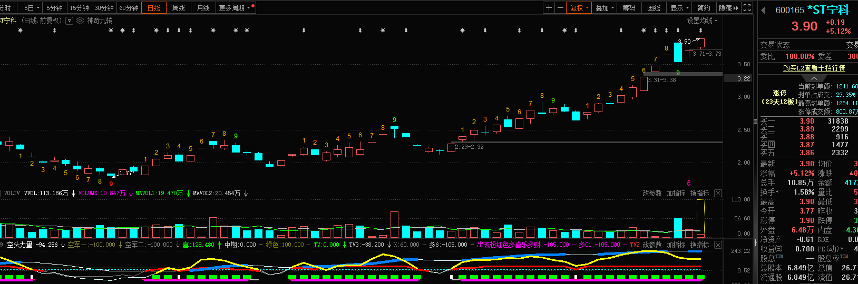Open fullscreen chart view icon
This screenshot has height=284, width=858.
[x=747, y=8]
